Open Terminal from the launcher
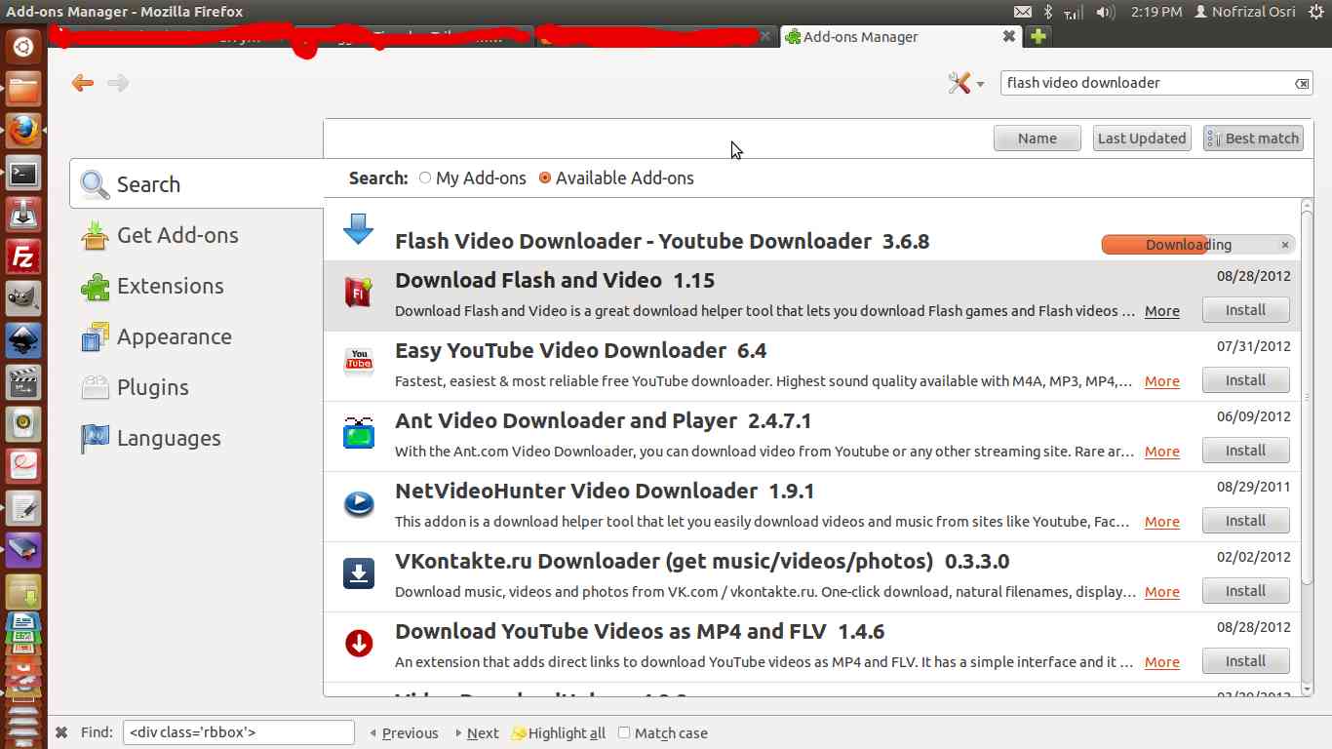Image resolution: width=1332 pixels, height=749 pixels. (23, 174)
